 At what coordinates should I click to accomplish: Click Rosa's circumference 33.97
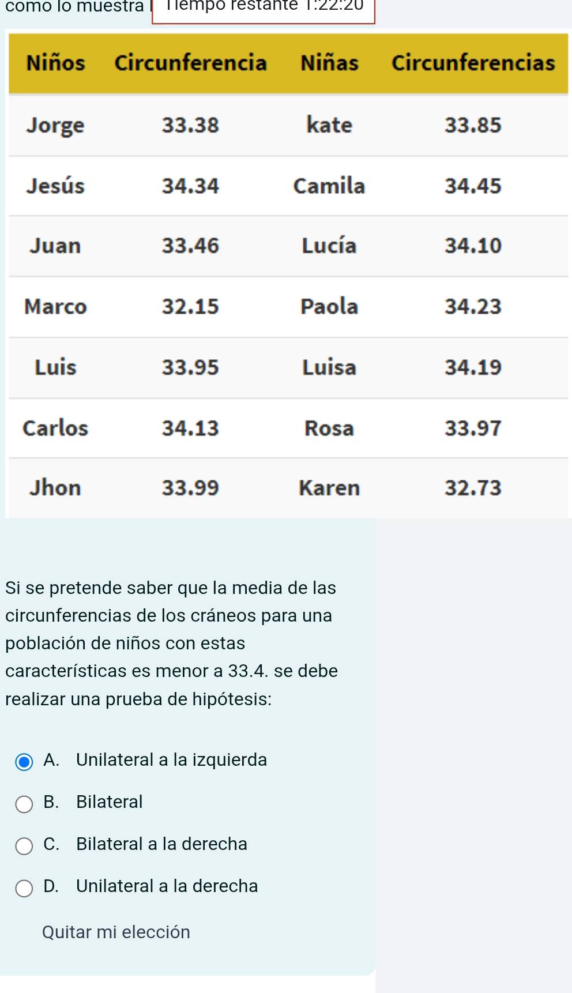tap(473, 428)
